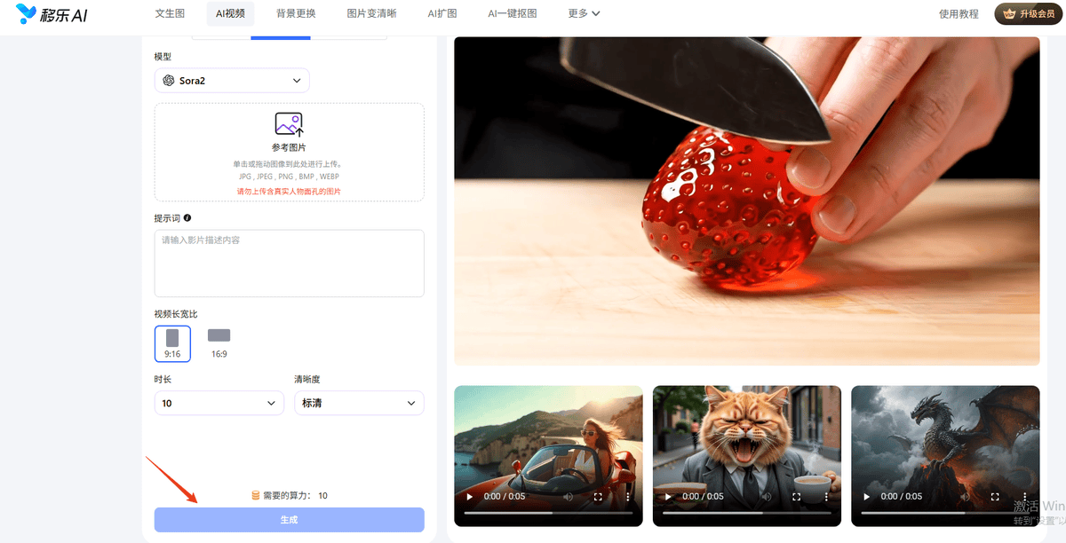Play the woman in car video
The width and height of the screenshot is (1066, 543).
pyautogui.click(x=470, y=497)
